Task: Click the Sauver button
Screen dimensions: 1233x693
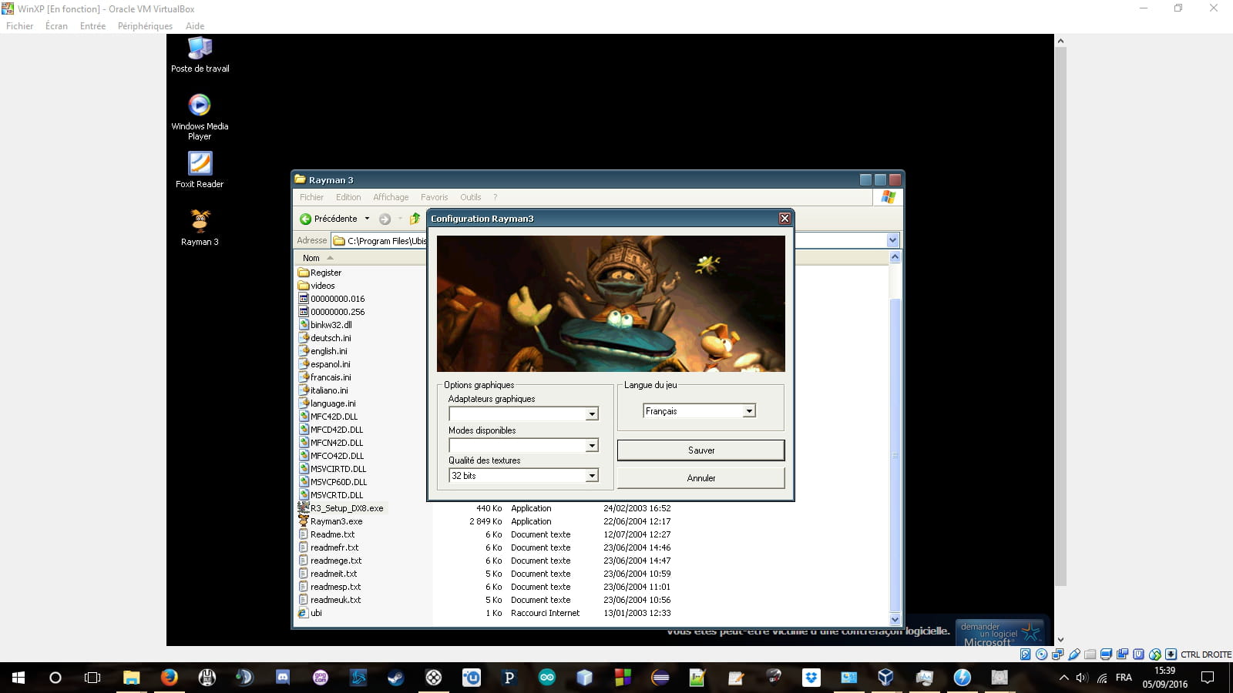Action: click(x=700, y=450)
